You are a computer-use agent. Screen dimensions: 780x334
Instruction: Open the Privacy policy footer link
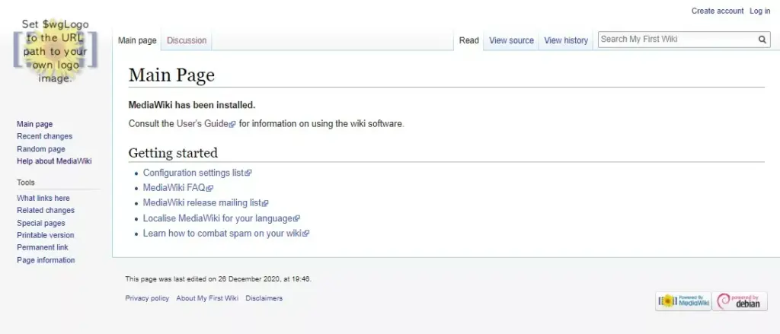pos(147,298)
